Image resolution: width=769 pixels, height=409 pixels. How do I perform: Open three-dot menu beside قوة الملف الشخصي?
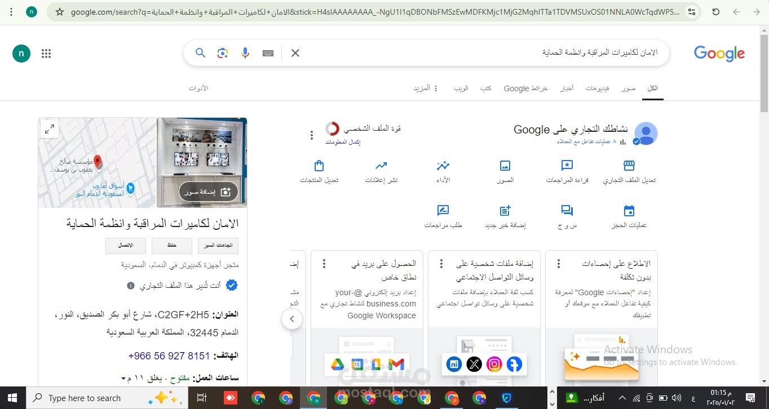pyautogui.click(x=311, y=135)
